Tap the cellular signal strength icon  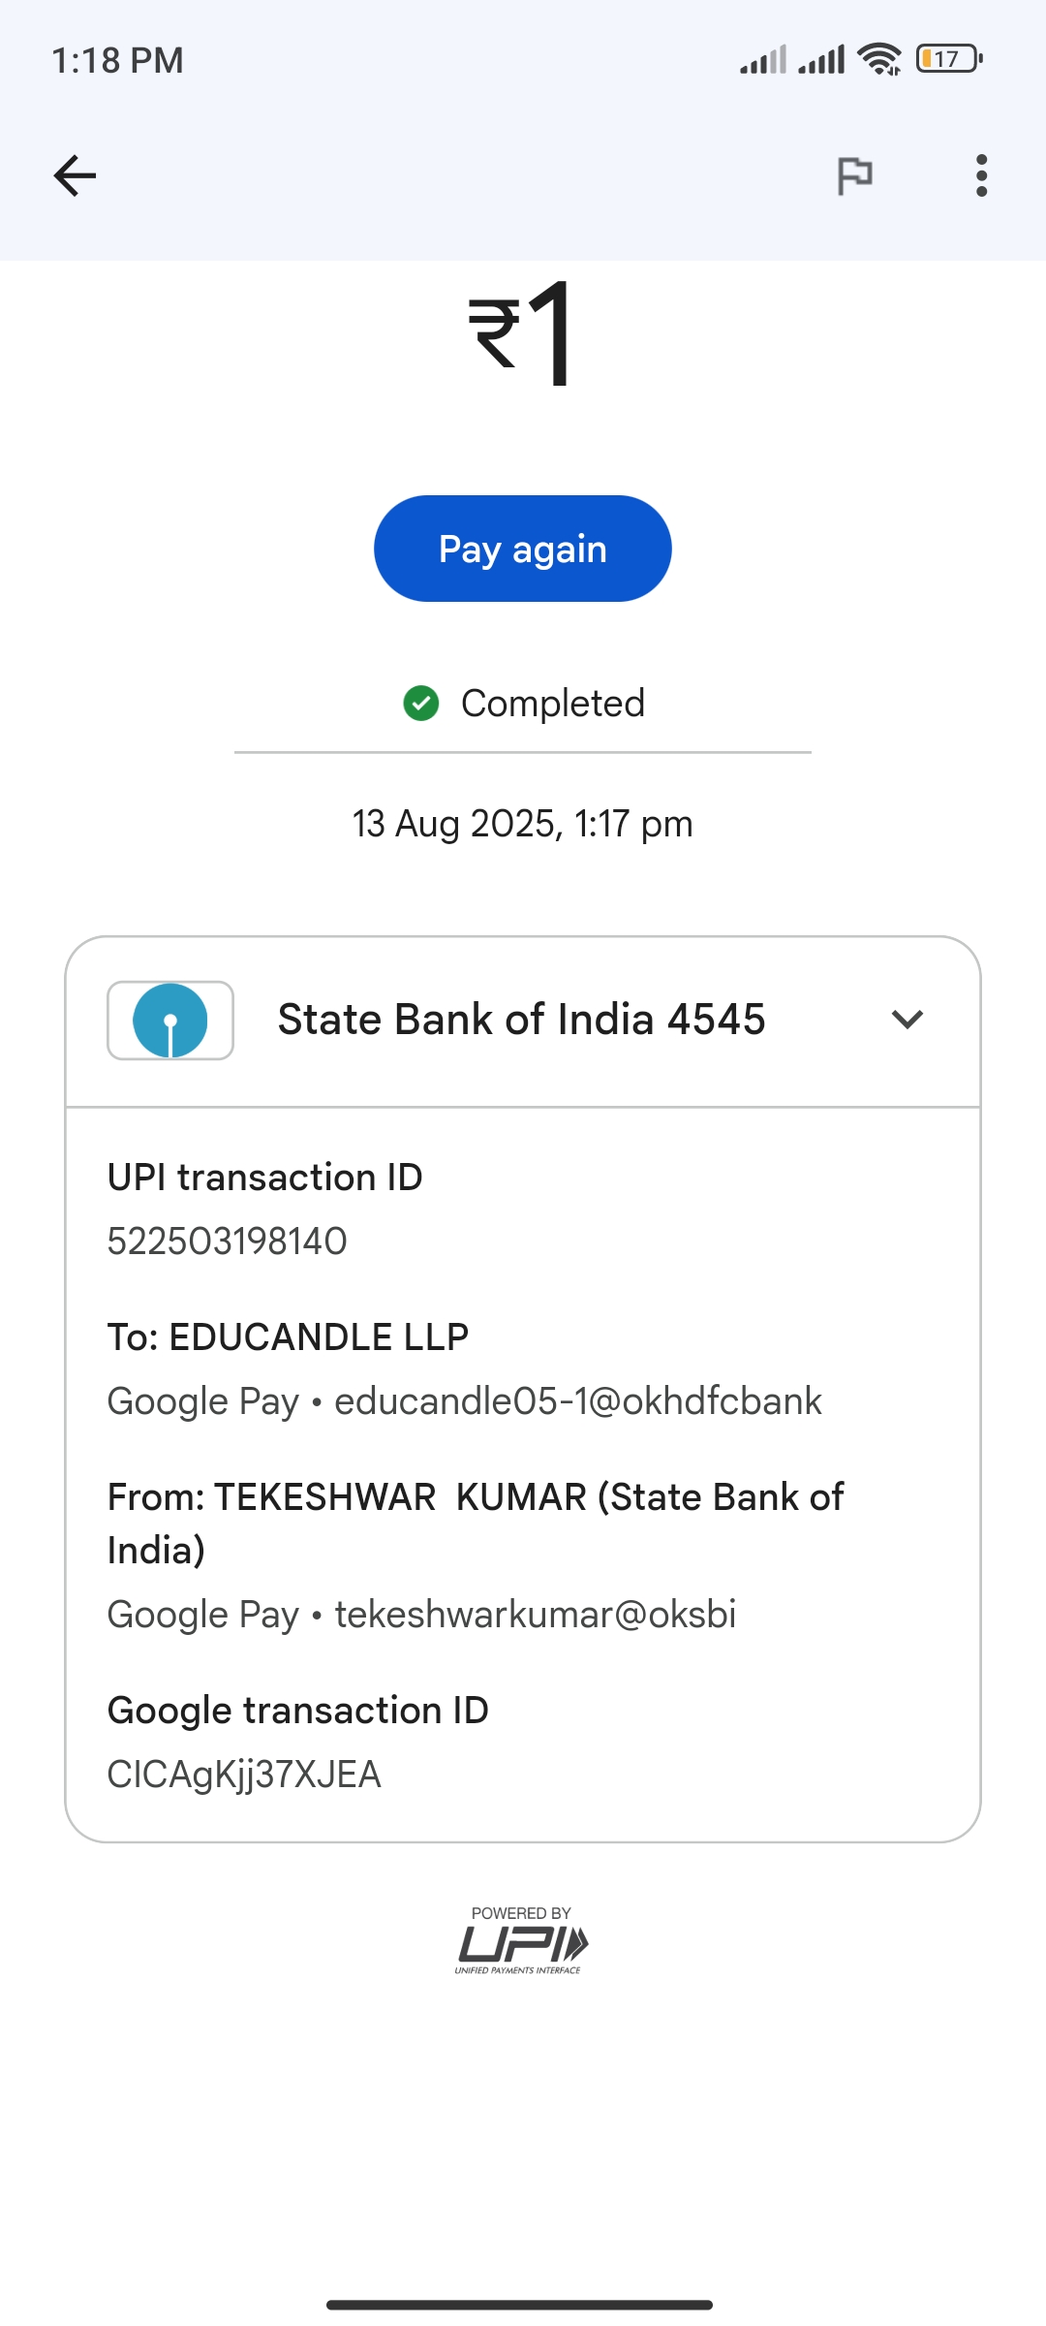pos(763,60)
